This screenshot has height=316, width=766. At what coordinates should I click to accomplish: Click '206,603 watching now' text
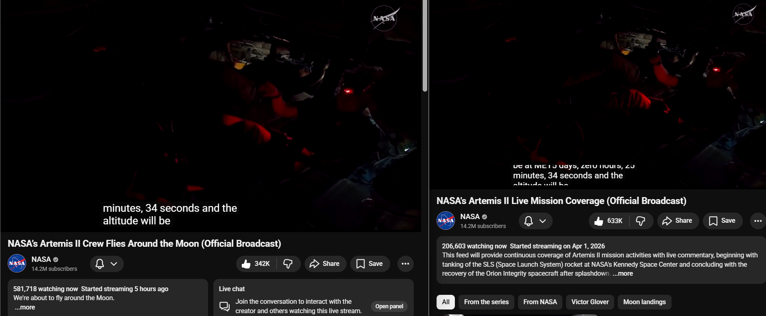tap(474, 246)
